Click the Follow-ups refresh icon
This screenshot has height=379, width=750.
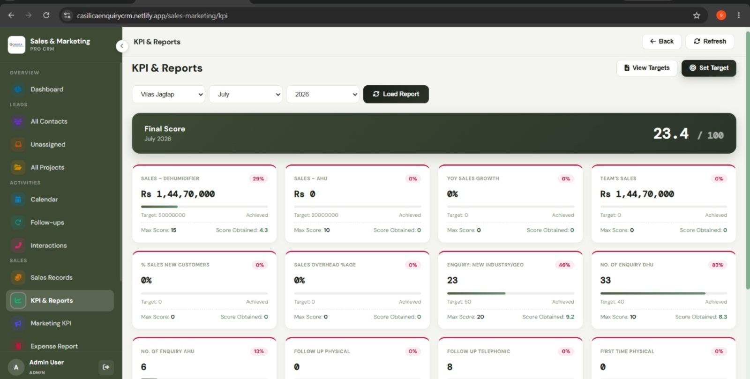pos(18,223)
